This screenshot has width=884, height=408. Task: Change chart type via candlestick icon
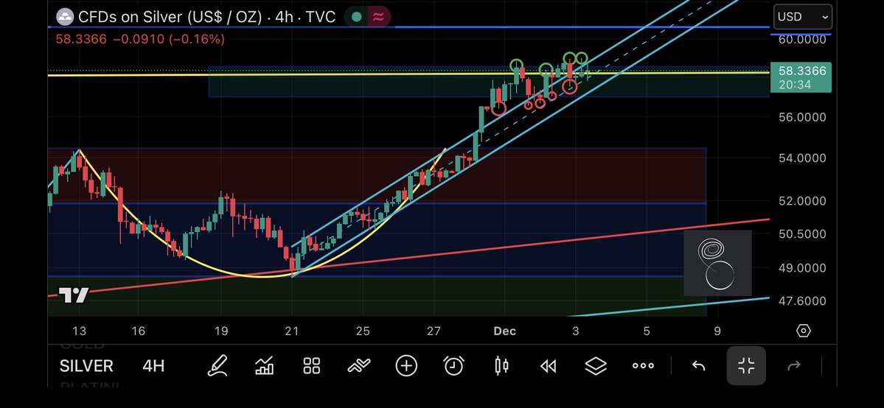coord(501,366)
